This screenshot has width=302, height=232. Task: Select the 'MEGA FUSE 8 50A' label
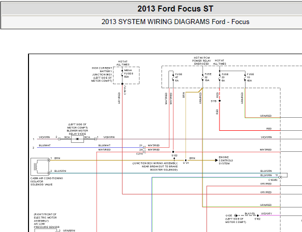click(x=128, y=74)
